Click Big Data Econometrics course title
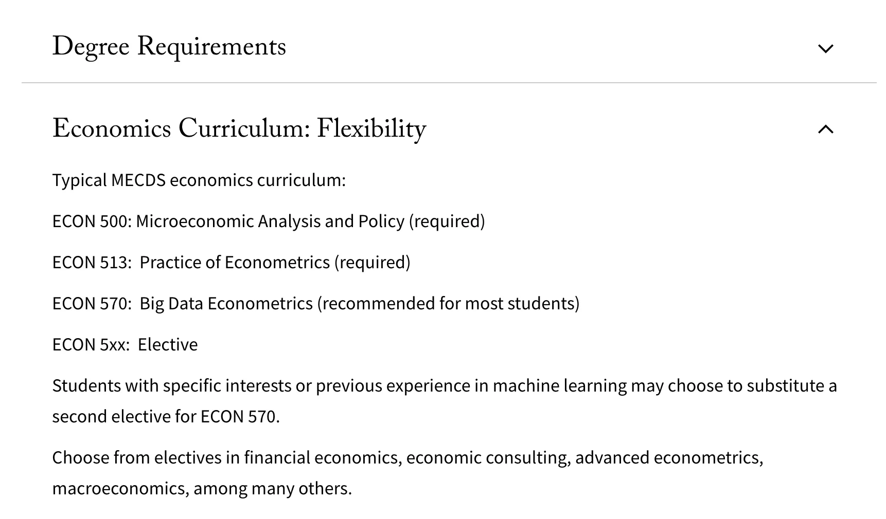 226,304
